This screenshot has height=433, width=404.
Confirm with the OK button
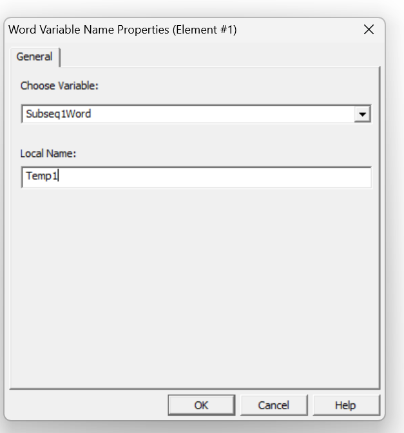201,405
